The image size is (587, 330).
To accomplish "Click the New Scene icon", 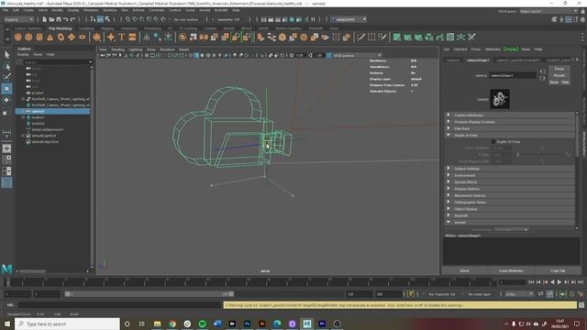I will click(x=45, y=19).
